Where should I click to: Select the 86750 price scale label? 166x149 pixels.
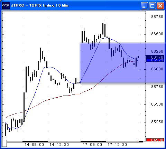pyautogui.click(x=157, y=17)
